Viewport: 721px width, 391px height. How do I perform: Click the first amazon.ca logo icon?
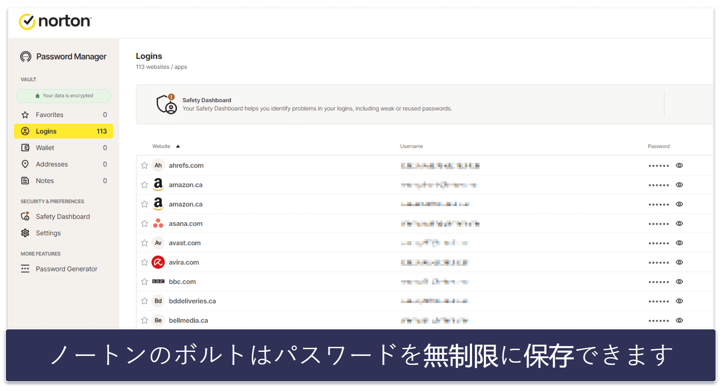pyautogui.click(x=158, y=184)
